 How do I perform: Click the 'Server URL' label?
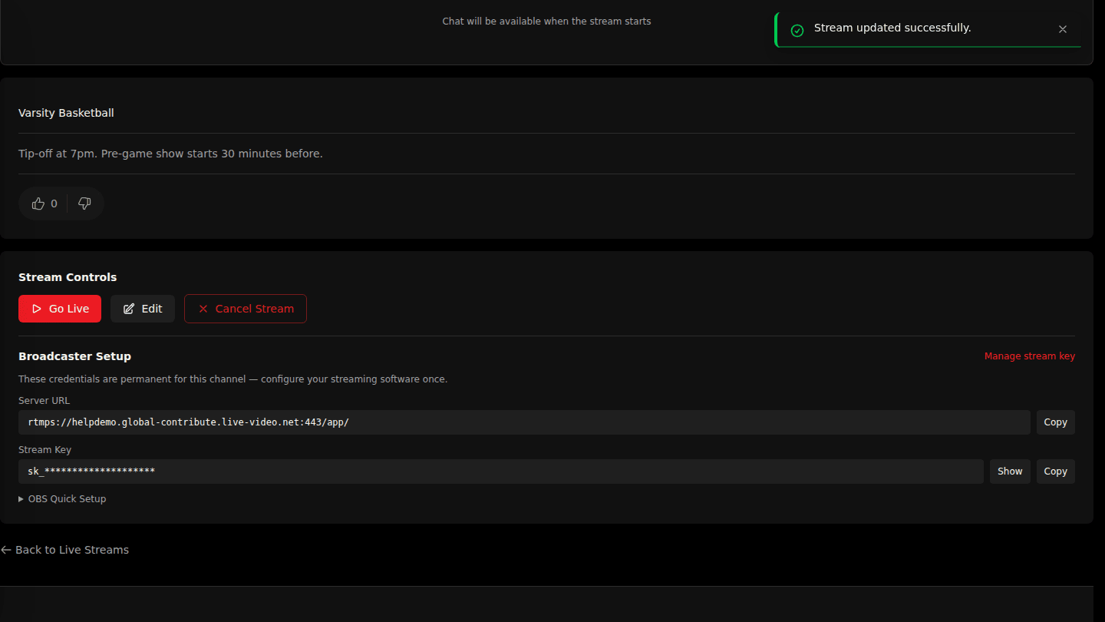click(x=44, y=401)
